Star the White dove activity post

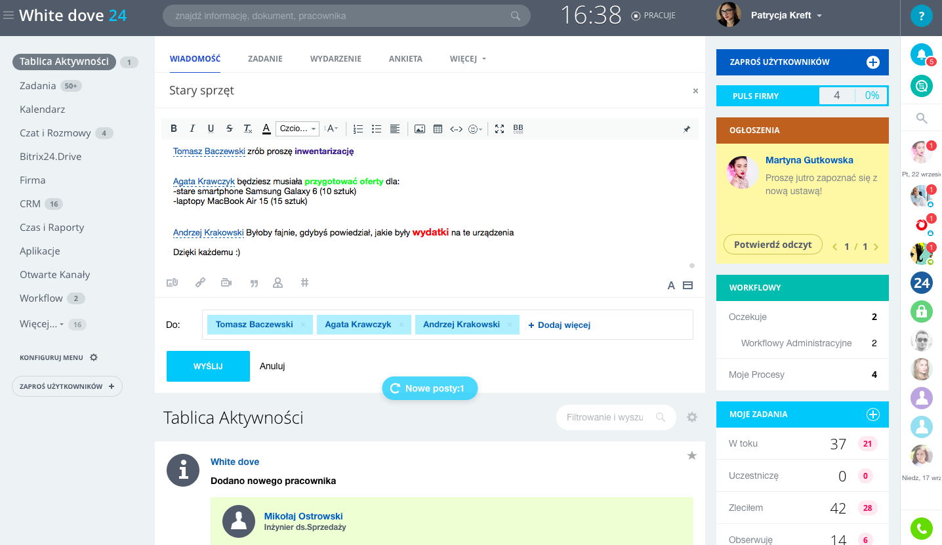pyautogui.click(x=691, y=456)
